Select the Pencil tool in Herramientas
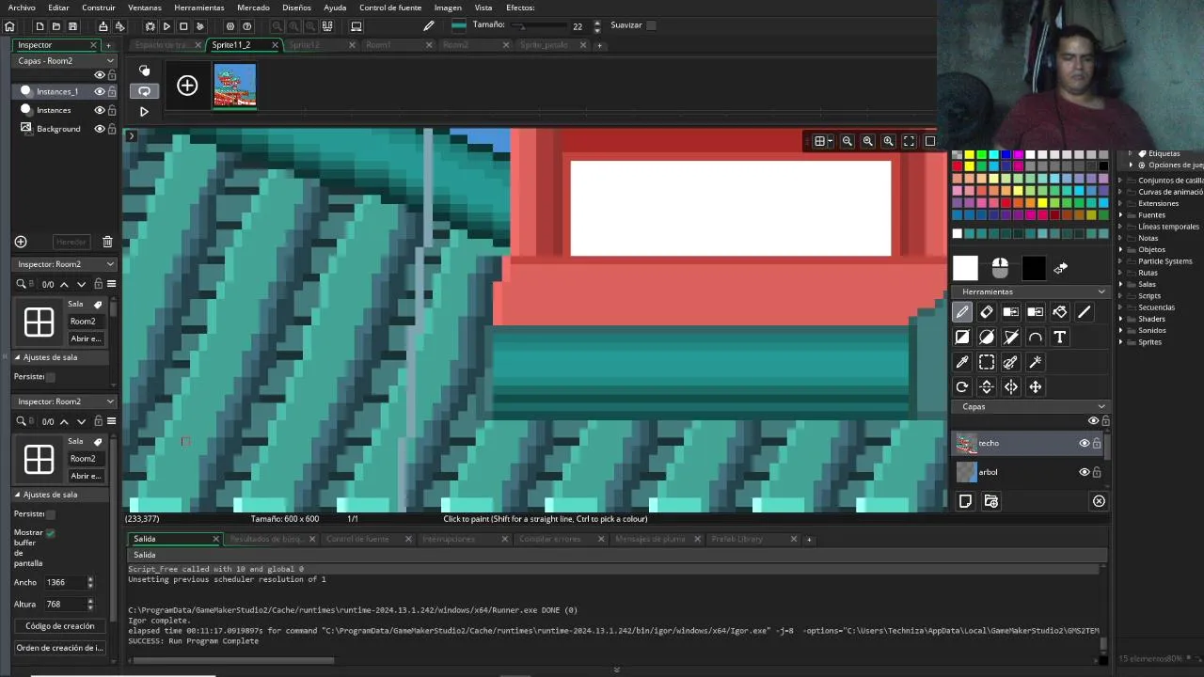1204x677 pixels. (961, 312)
